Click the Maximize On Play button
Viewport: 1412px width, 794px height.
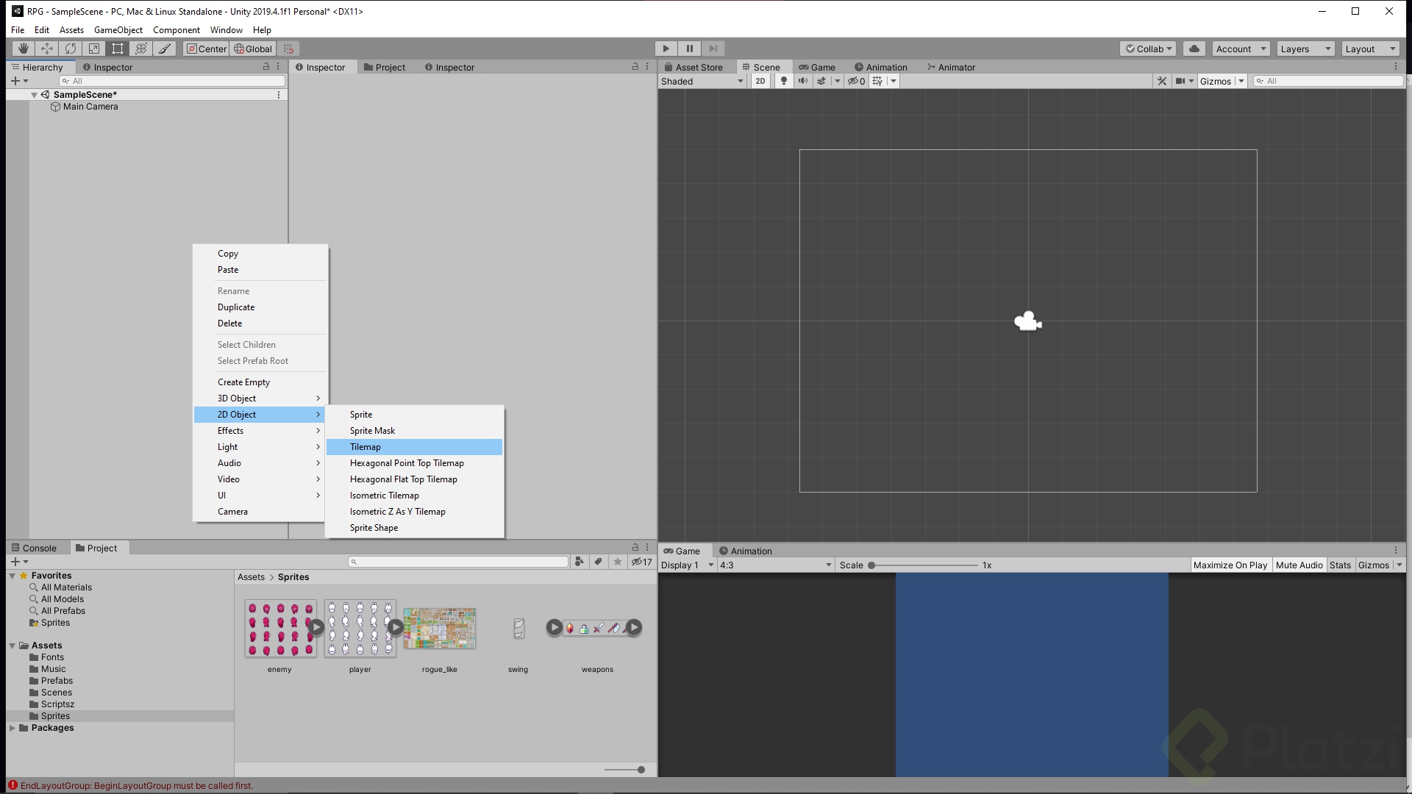(x=1230, y=565)
